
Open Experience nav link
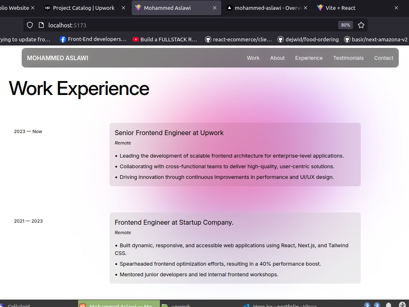pos(309,58)
